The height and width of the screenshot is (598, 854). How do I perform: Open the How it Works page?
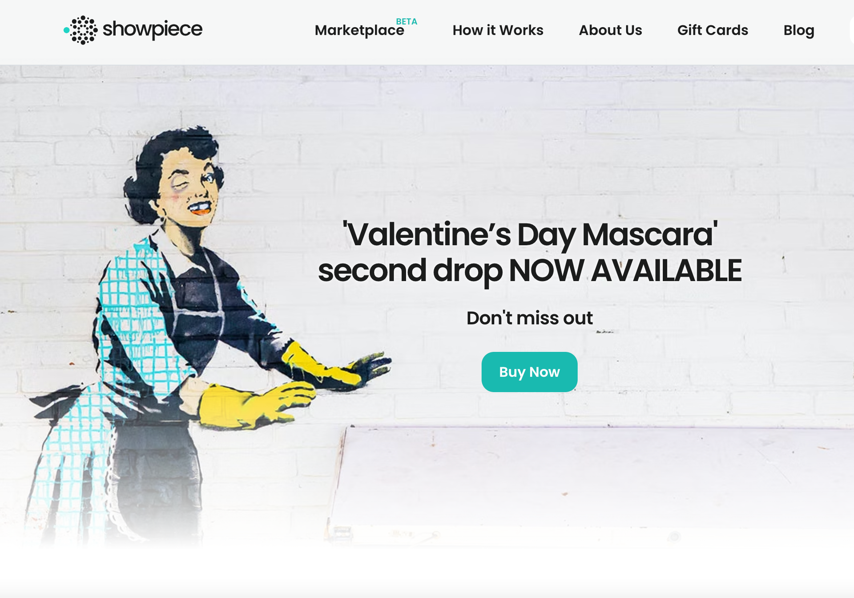(x=498, y=30)
